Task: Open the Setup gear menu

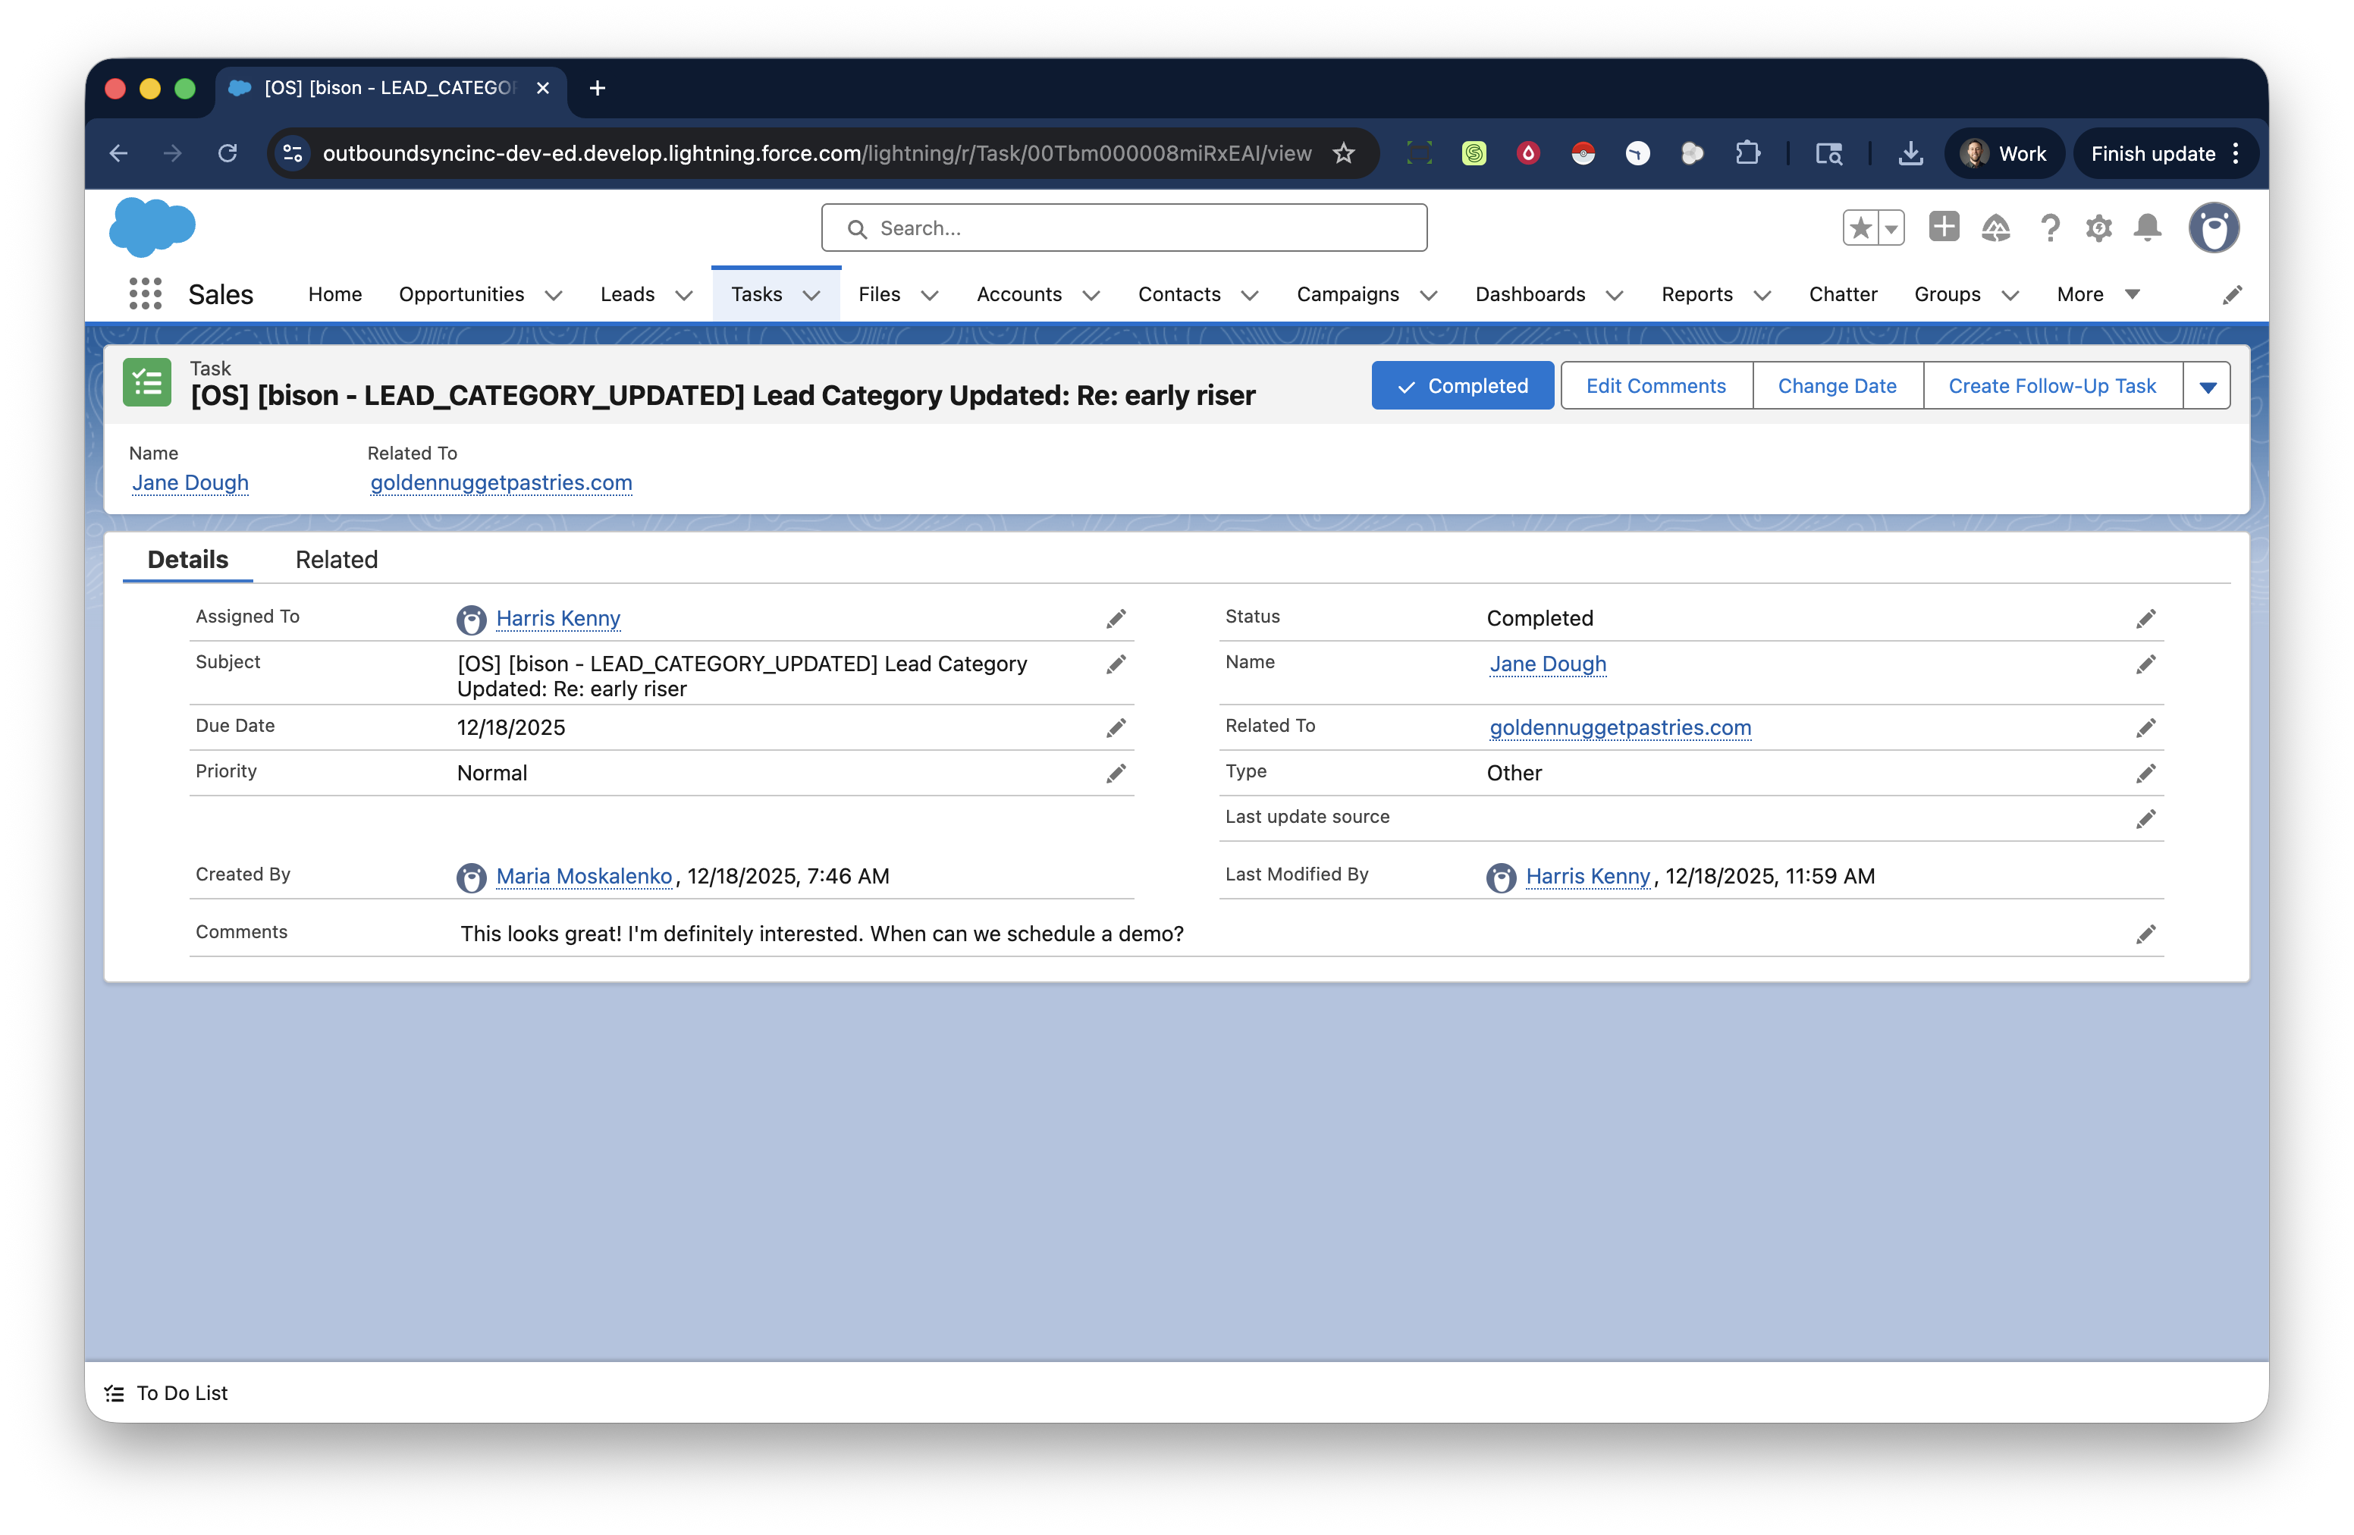Action: pos(2099,228)
